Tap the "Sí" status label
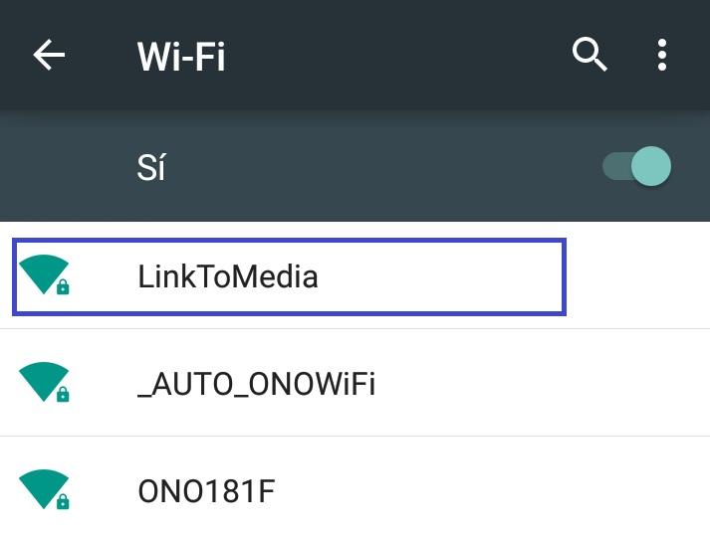Screen dimensions: 710x538 coord(151,168)
